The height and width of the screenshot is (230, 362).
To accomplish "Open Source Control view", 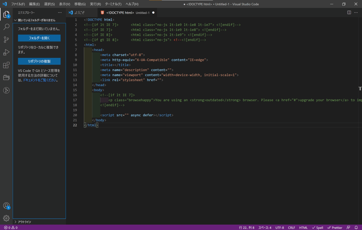I will coord(6,40).
